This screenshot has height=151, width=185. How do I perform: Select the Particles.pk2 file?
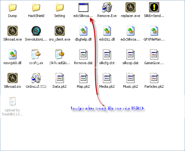pyautogui.click(x=154, y=78)
